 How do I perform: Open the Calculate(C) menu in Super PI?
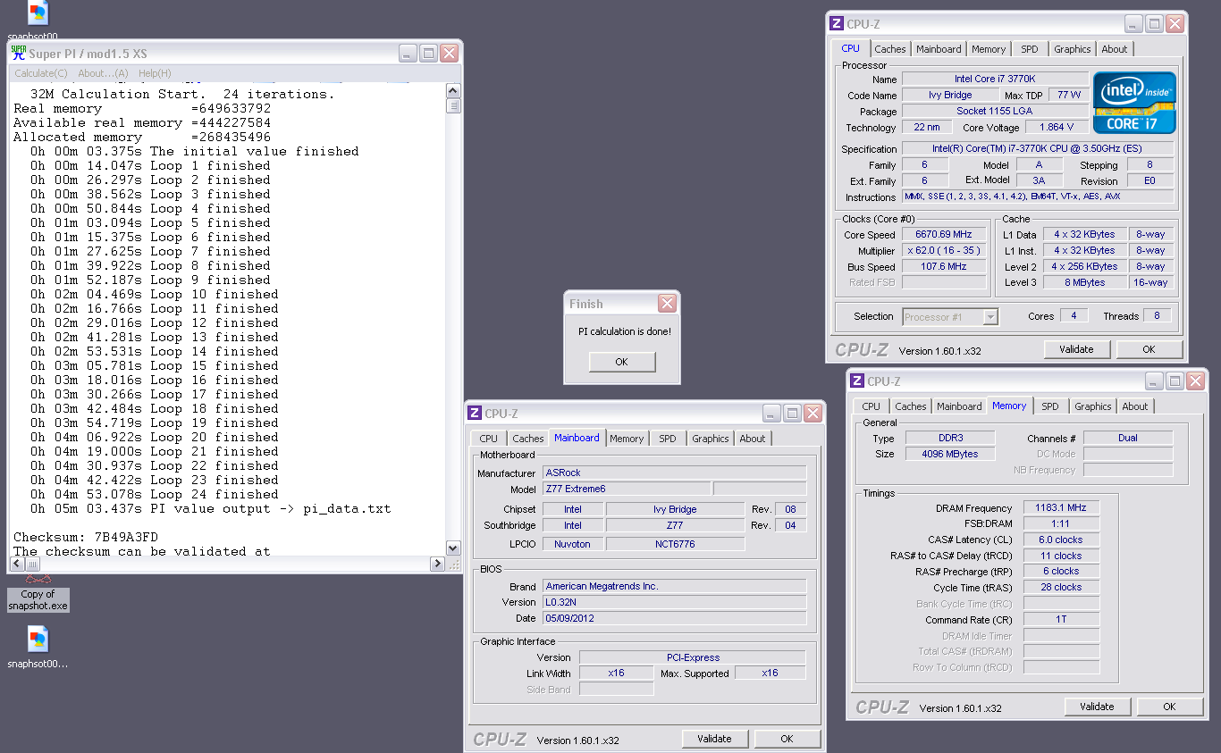click(x=41, y=73)
